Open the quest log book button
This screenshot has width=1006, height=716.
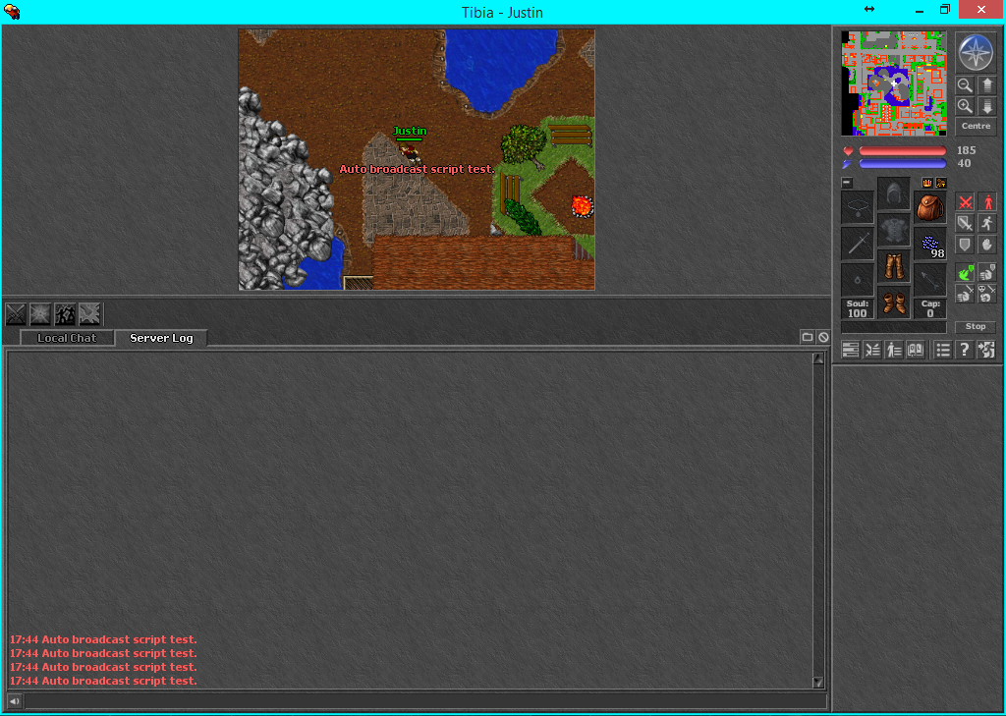916,350
